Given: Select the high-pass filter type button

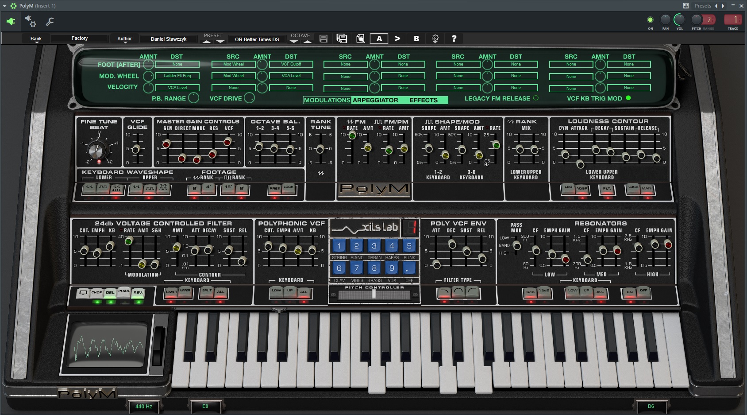Looking at the screenshot, I should pyautogui.click(x=472, y=292).
